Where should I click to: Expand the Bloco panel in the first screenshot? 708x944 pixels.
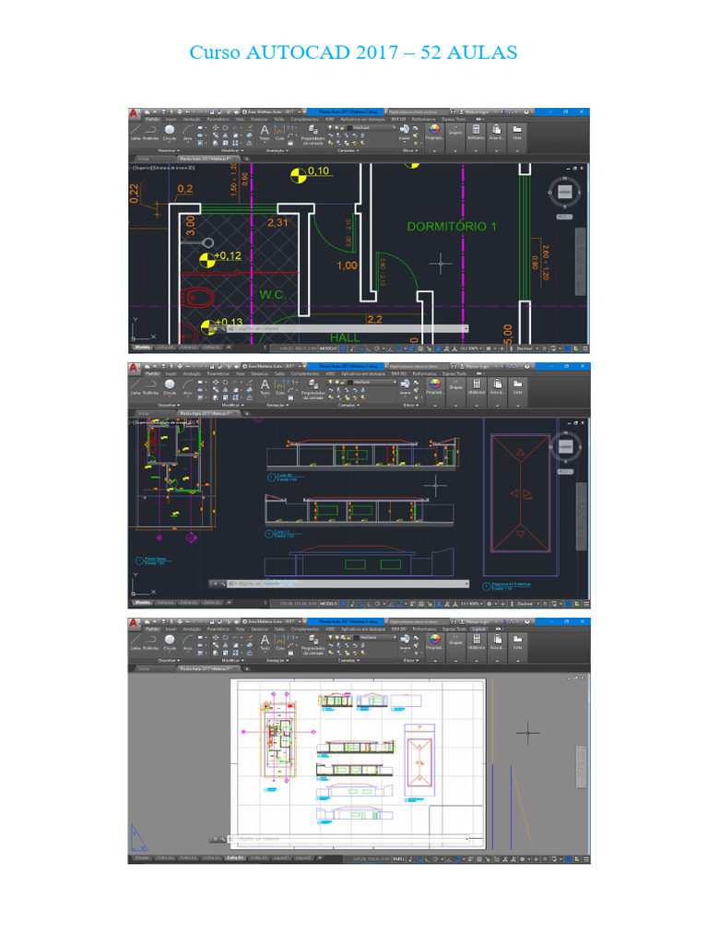409,150
